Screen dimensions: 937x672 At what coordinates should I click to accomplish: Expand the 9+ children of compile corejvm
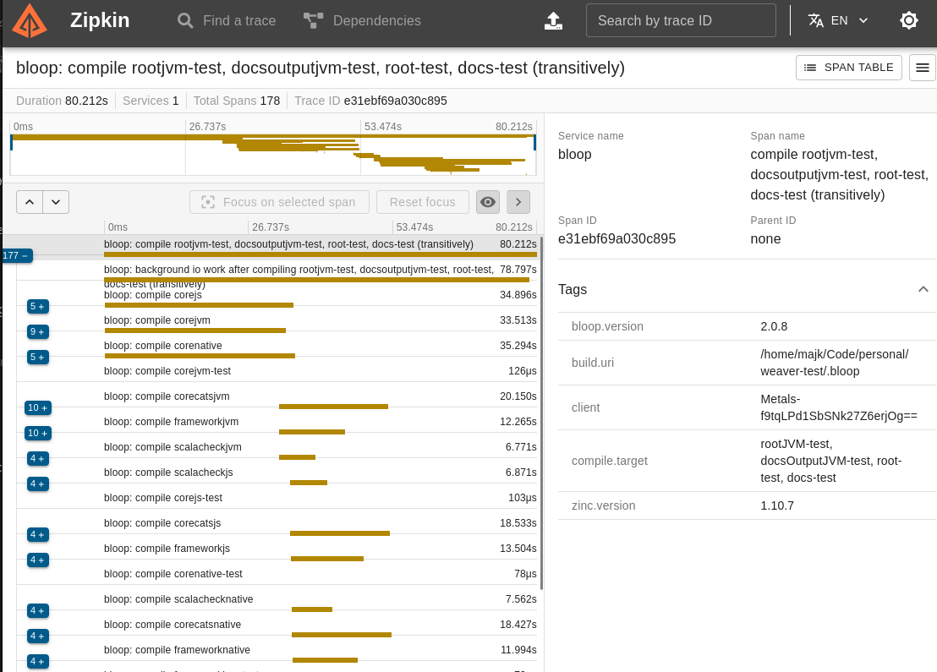coord(38,331)
